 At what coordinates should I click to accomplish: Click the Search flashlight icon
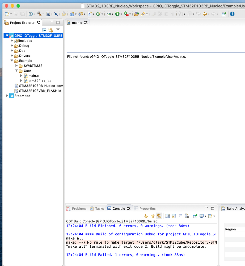point(143,14)
